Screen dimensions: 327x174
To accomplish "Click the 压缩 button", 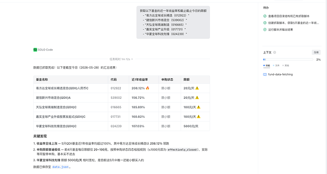I will pyautogui.click(x=316, y=52).
